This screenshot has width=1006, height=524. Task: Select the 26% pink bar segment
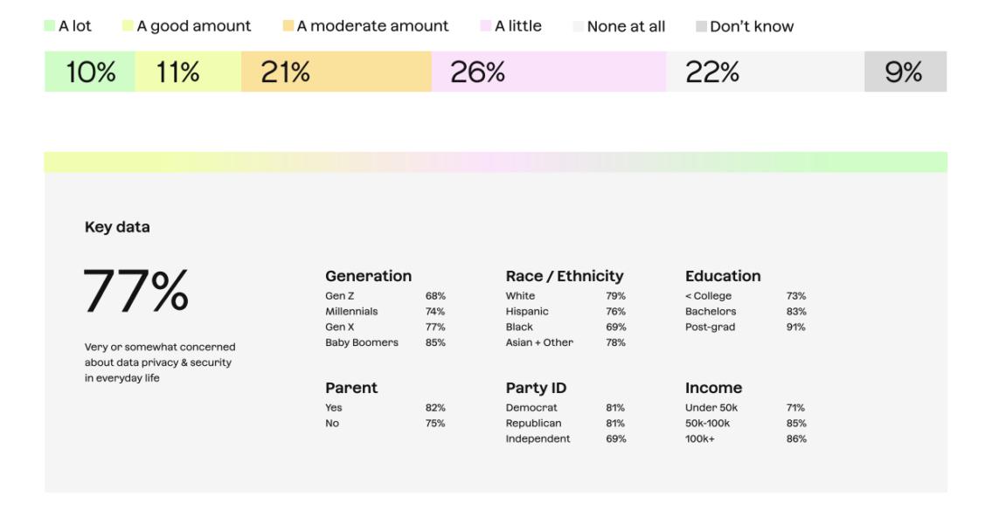[549, 72]
